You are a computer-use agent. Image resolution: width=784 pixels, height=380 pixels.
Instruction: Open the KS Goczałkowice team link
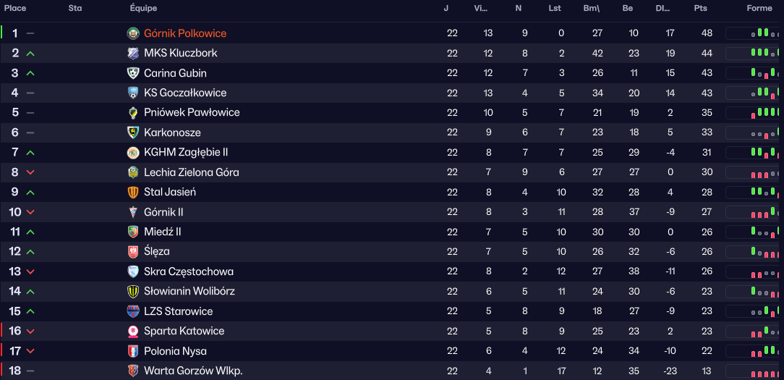click(x=185, y=93)
